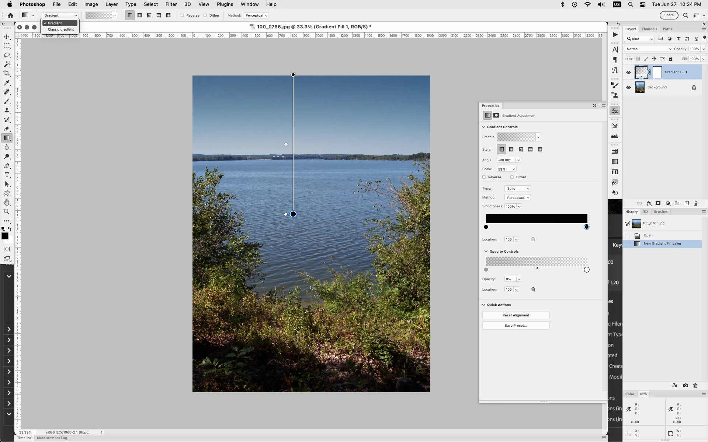Viewport: 708px width, 442px height.
Task: Switch to the Channels tab
Action: pyautogui.click(x=649, y=29)
